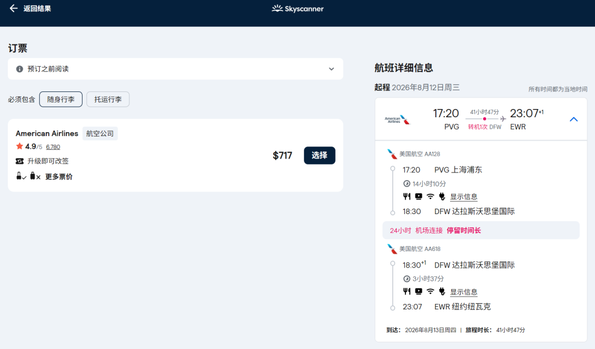595x349 pixels.
Task: Click the American Airlines logo in flight summary
Action: 397,119
